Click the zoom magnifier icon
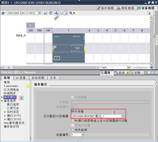Image resolution: width=158 pixels, height=142 pixels. [x=71, y=13]
